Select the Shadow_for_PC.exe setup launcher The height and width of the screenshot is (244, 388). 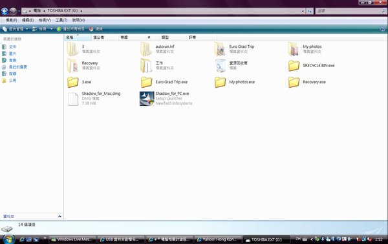coord(166,98)
